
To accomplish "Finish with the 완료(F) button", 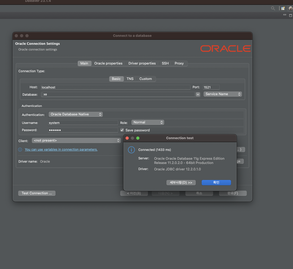I will (x=233, y=193).
